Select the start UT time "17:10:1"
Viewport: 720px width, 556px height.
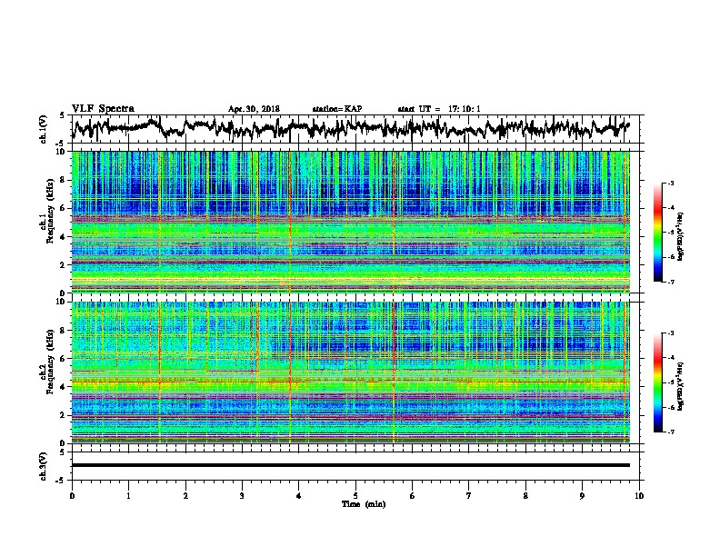click(x=465, y=109)
